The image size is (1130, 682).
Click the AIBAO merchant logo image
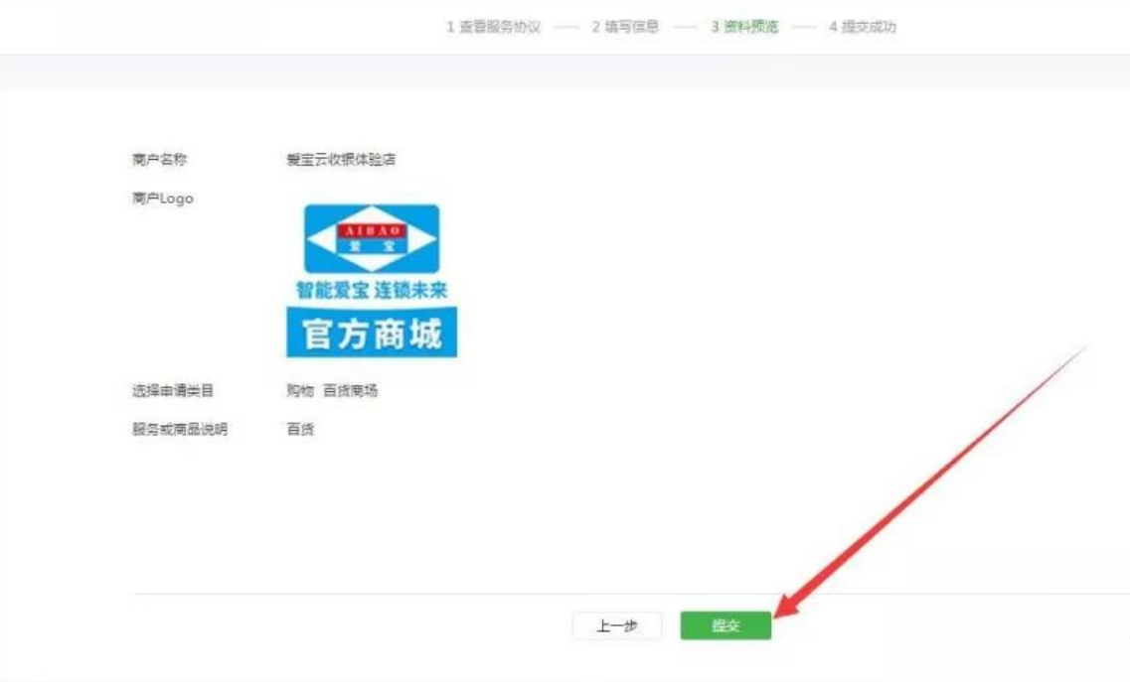[372, 281]
